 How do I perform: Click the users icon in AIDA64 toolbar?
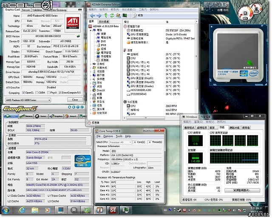[118, 16]
